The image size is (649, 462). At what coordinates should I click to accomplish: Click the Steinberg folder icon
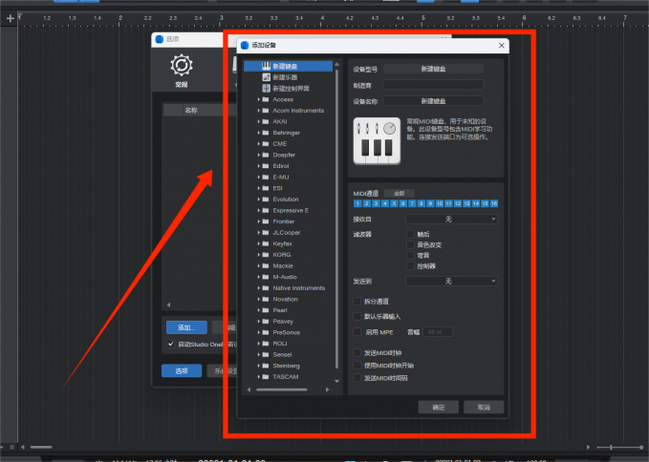[266, 366]
